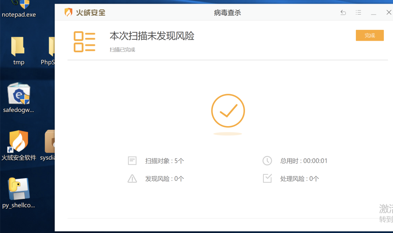Select text 总用时：00:00:01
This screenshot has width=393, height=233.
pyautogui.click(x=304, y=161)
